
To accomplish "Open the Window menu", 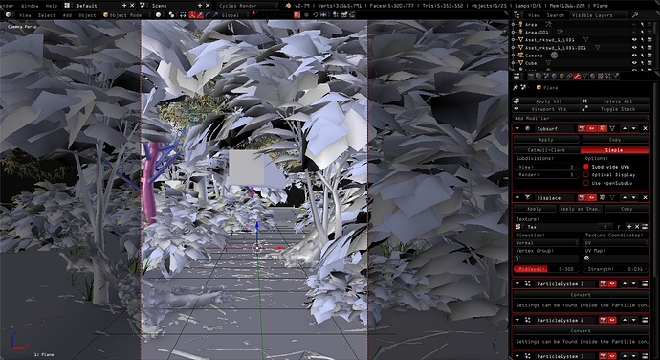I will (30, 6).
